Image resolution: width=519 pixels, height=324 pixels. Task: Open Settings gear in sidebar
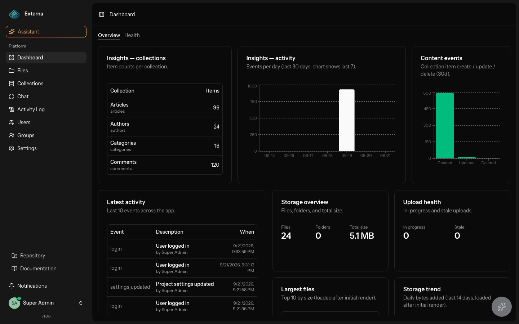coord(12,148)
